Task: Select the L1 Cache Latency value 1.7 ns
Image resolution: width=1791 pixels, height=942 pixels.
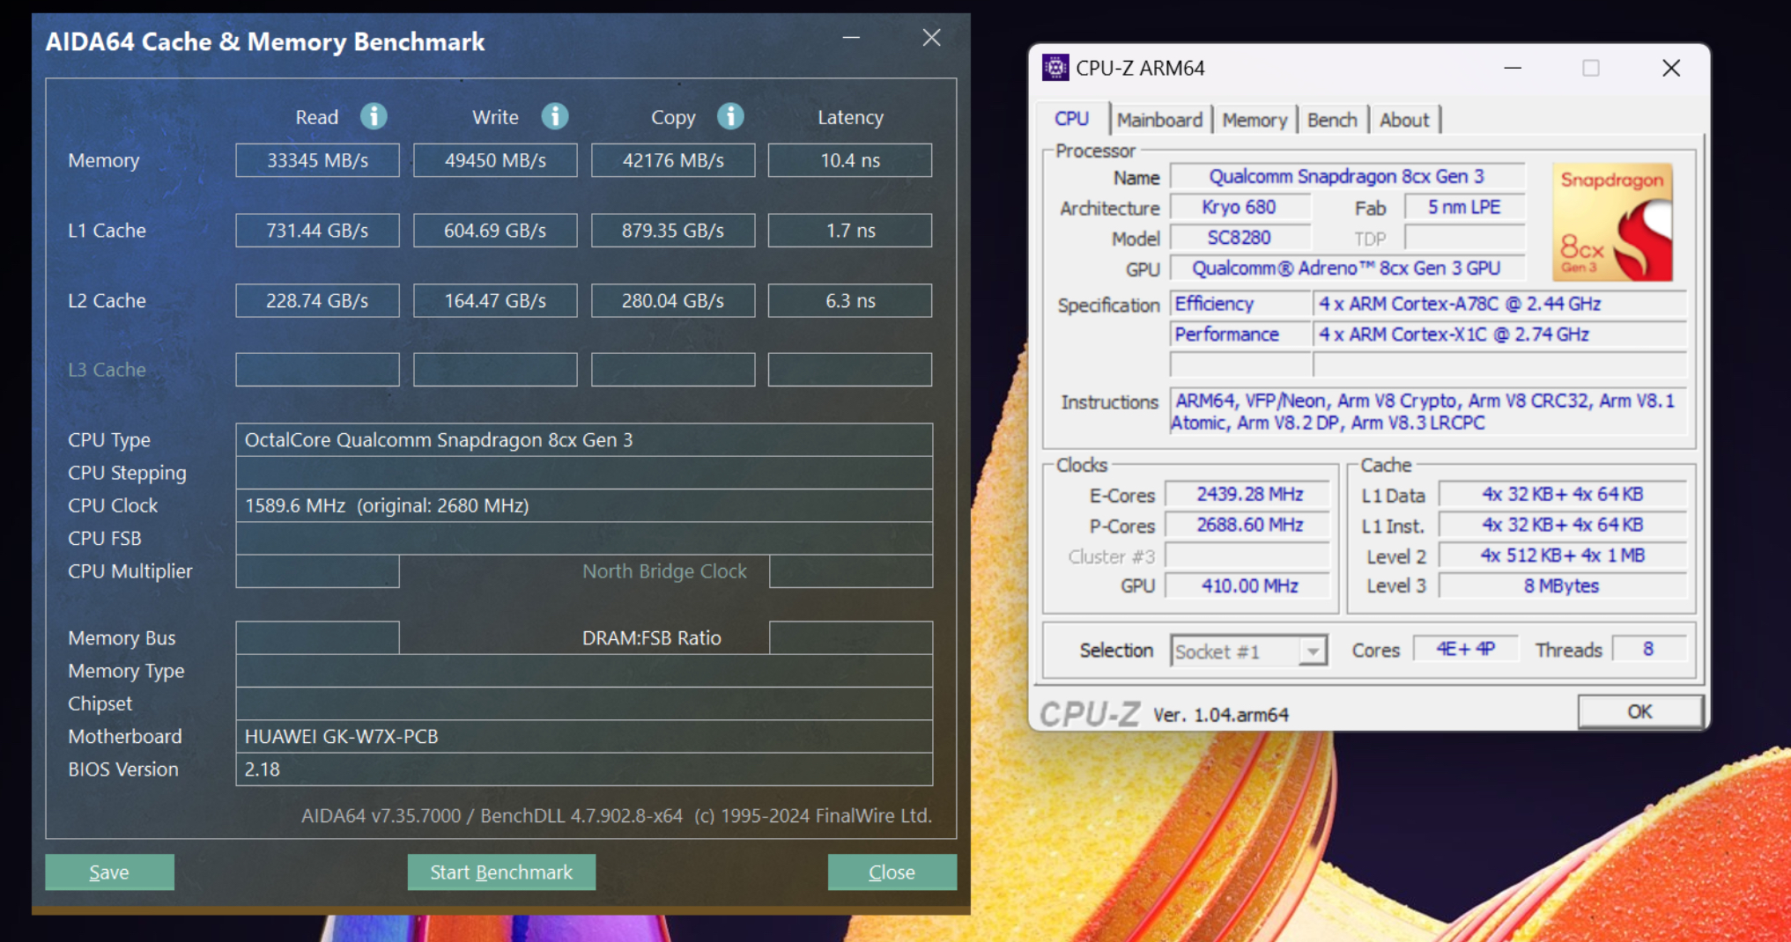Action: point(850,231)
